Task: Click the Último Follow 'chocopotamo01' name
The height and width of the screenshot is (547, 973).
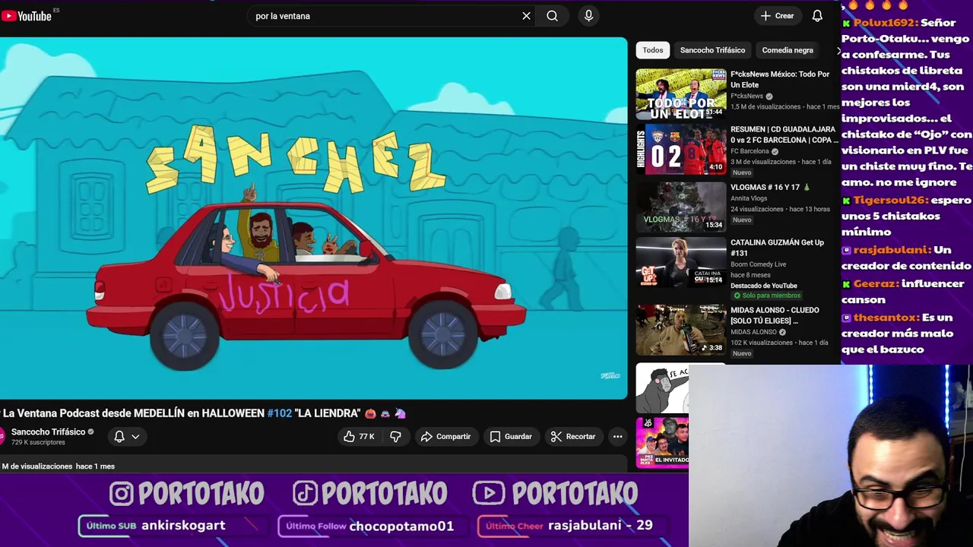Action: pyautogui.click(x=401, y=526)
